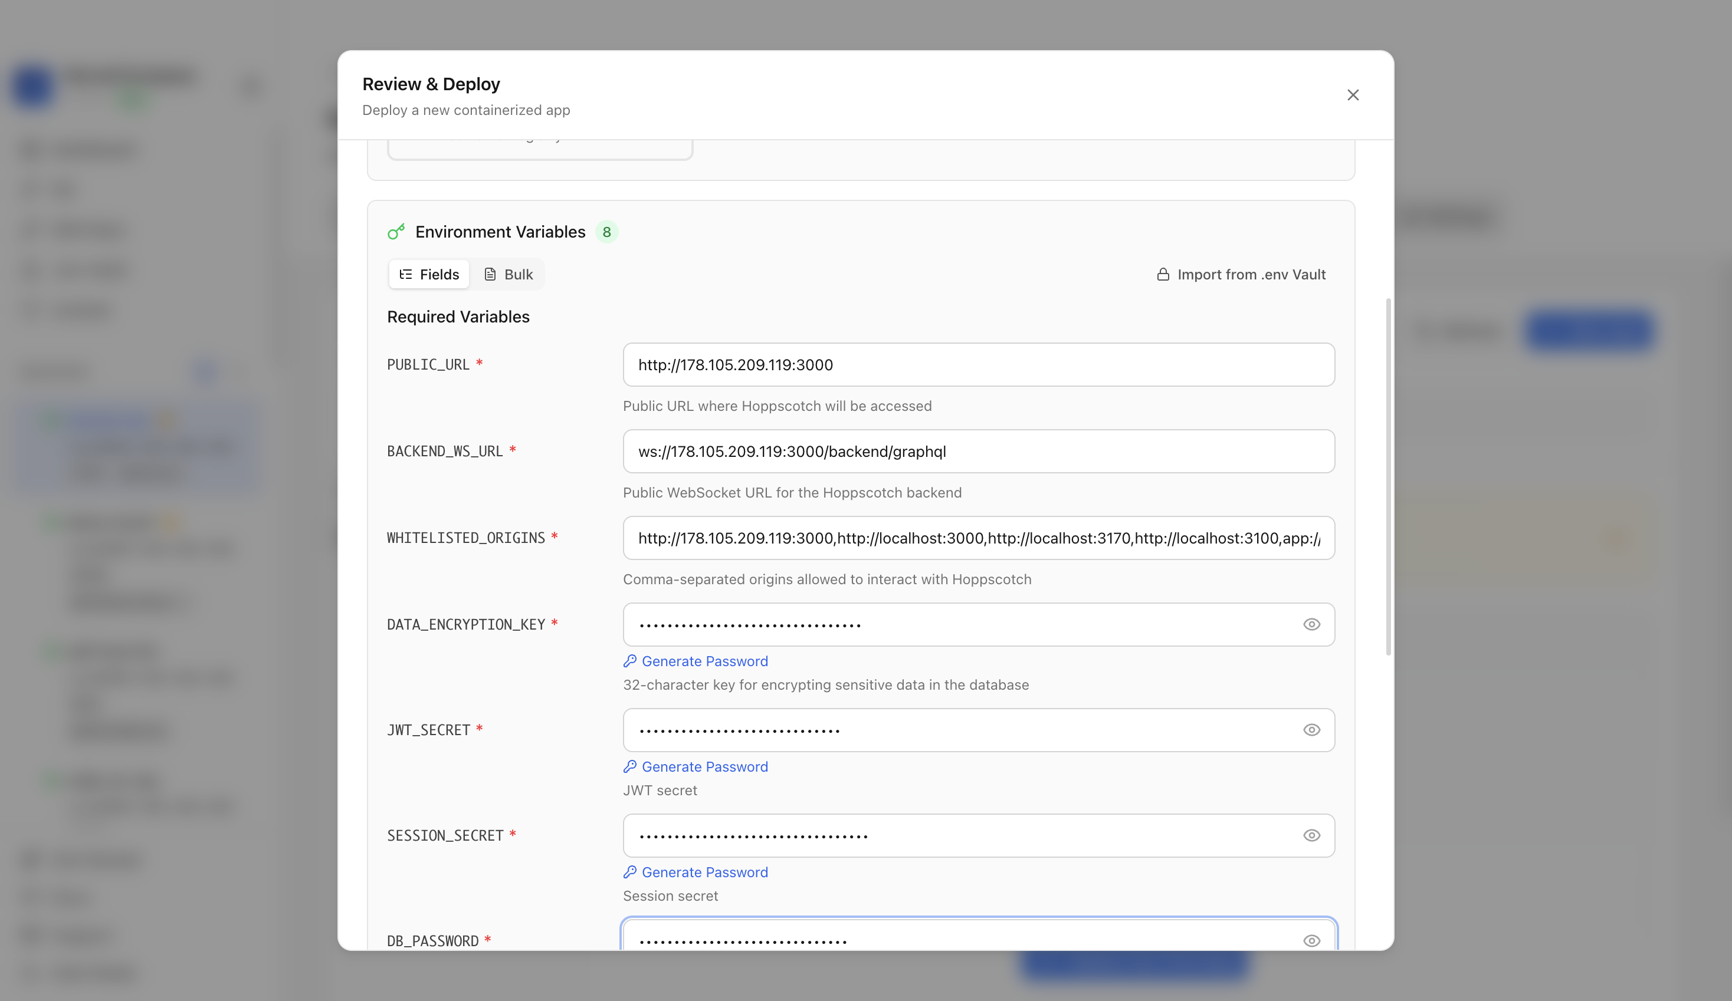Open Import from .env Vault

coord(1241,274)
